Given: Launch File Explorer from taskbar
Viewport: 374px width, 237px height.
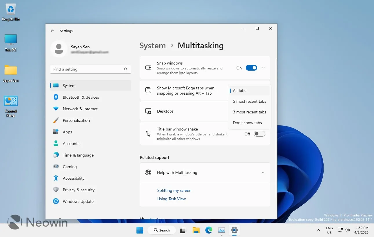Looking at the screenshot, I should [x=196, y=230].
